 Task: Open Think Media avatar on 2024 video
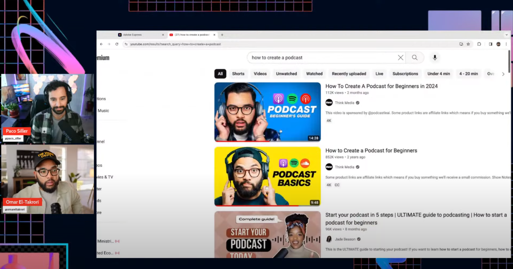tap(329, 103)
